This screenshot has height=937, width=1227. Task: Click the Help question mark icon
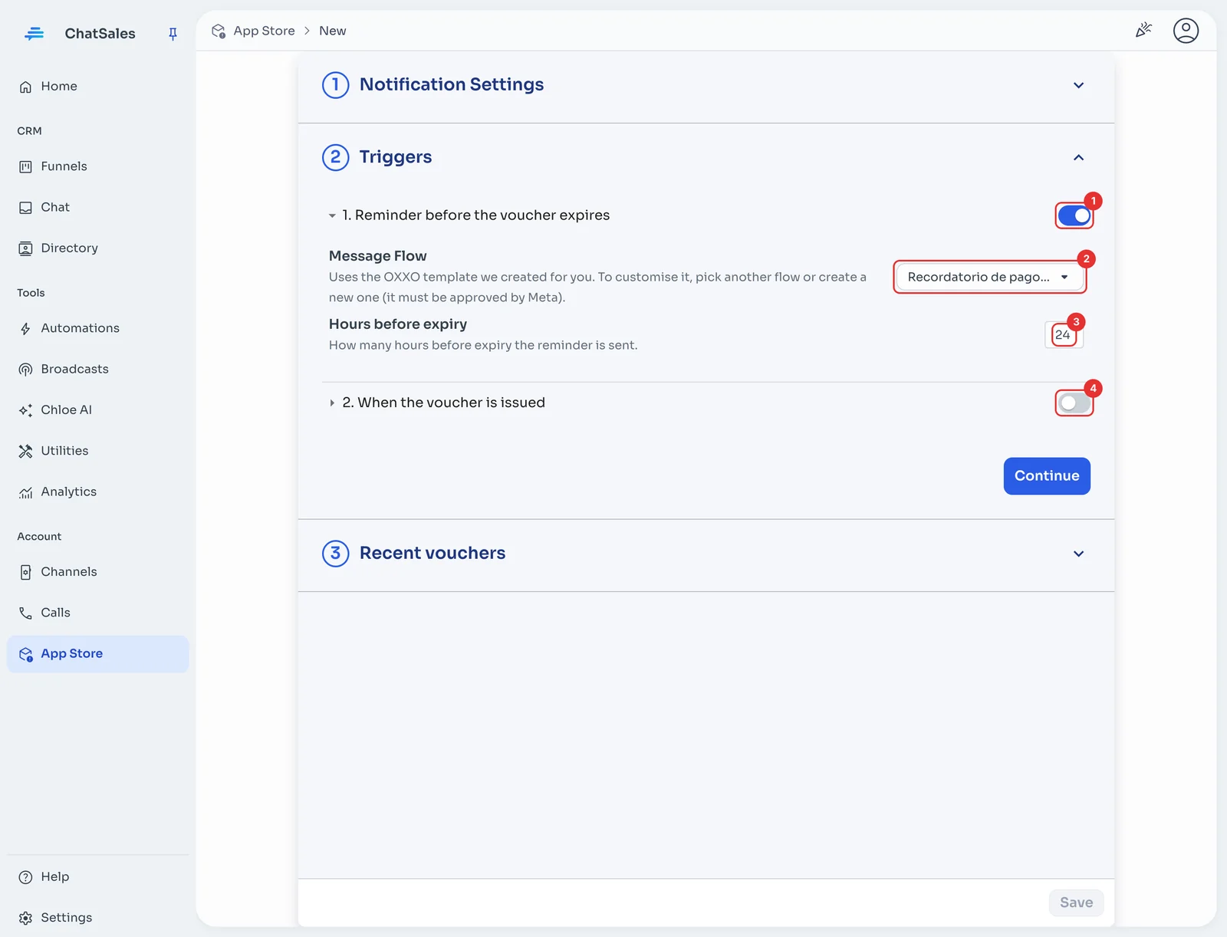click(x=25, y=877)
